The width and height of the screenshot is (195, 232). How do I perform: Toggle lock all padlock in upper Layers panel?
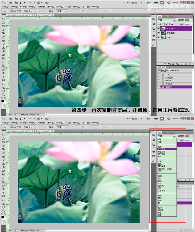pyautogui.click(x=172, y=24)
